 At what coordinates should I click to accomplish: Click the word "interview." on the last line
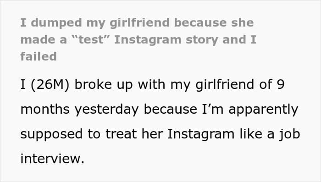pos(52,159)
